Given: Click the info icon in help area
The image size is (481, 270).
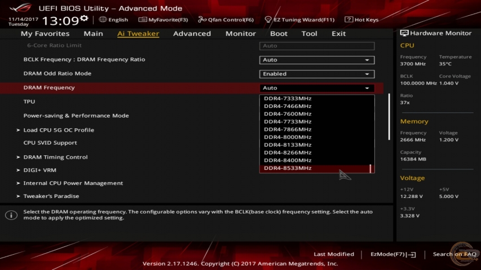Looking at the screenshot, I should [11, 215].
